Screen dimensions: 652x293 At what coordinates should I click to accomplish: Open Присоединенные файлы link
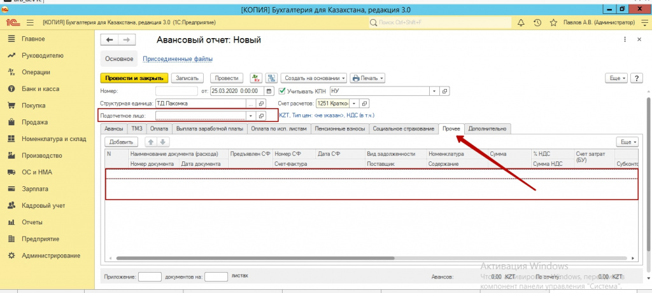pos(177,58)
